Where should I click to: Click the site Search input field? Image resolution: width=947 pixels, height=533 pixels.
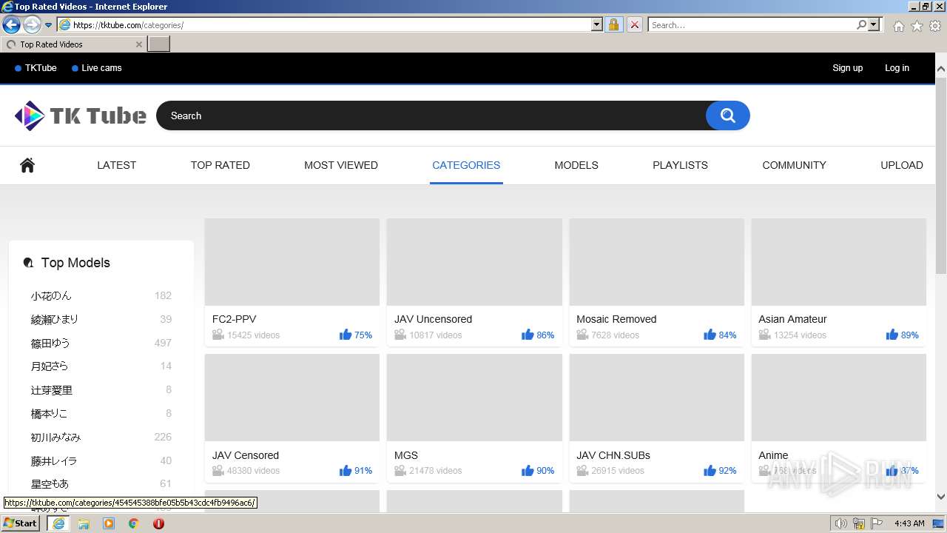[x=431, y=115]
